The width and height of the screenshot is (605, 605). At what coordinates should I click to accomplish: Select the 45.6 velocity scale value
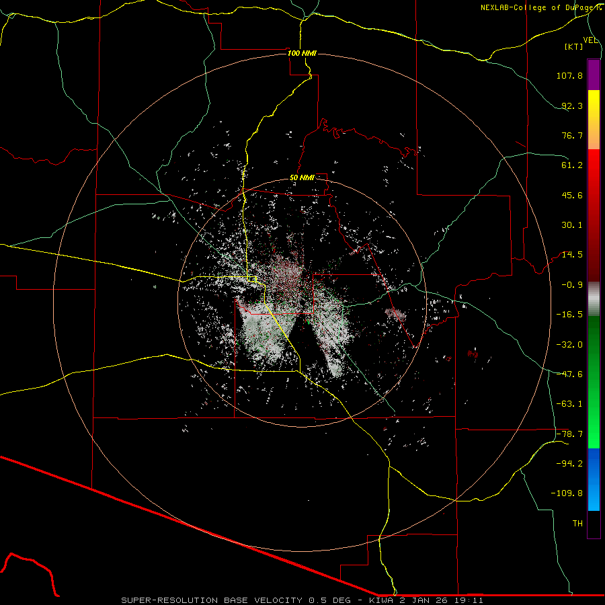[572, 195]
